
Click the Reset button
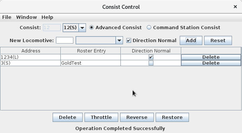[x=218, y=41]
